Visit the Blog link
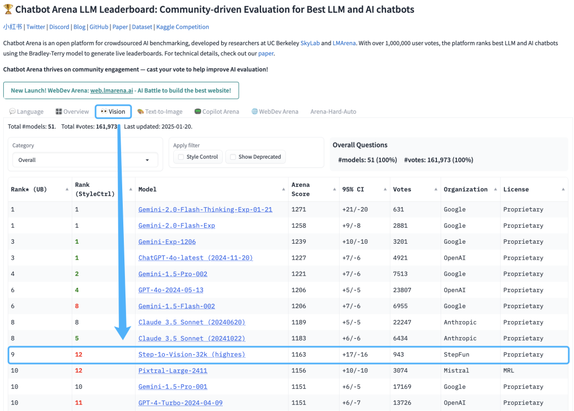 (79, 27)
